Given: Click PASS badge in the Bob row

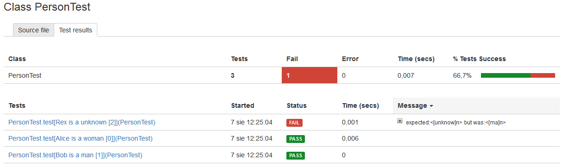Looking at the screenshot, I should tap(296, 155).
